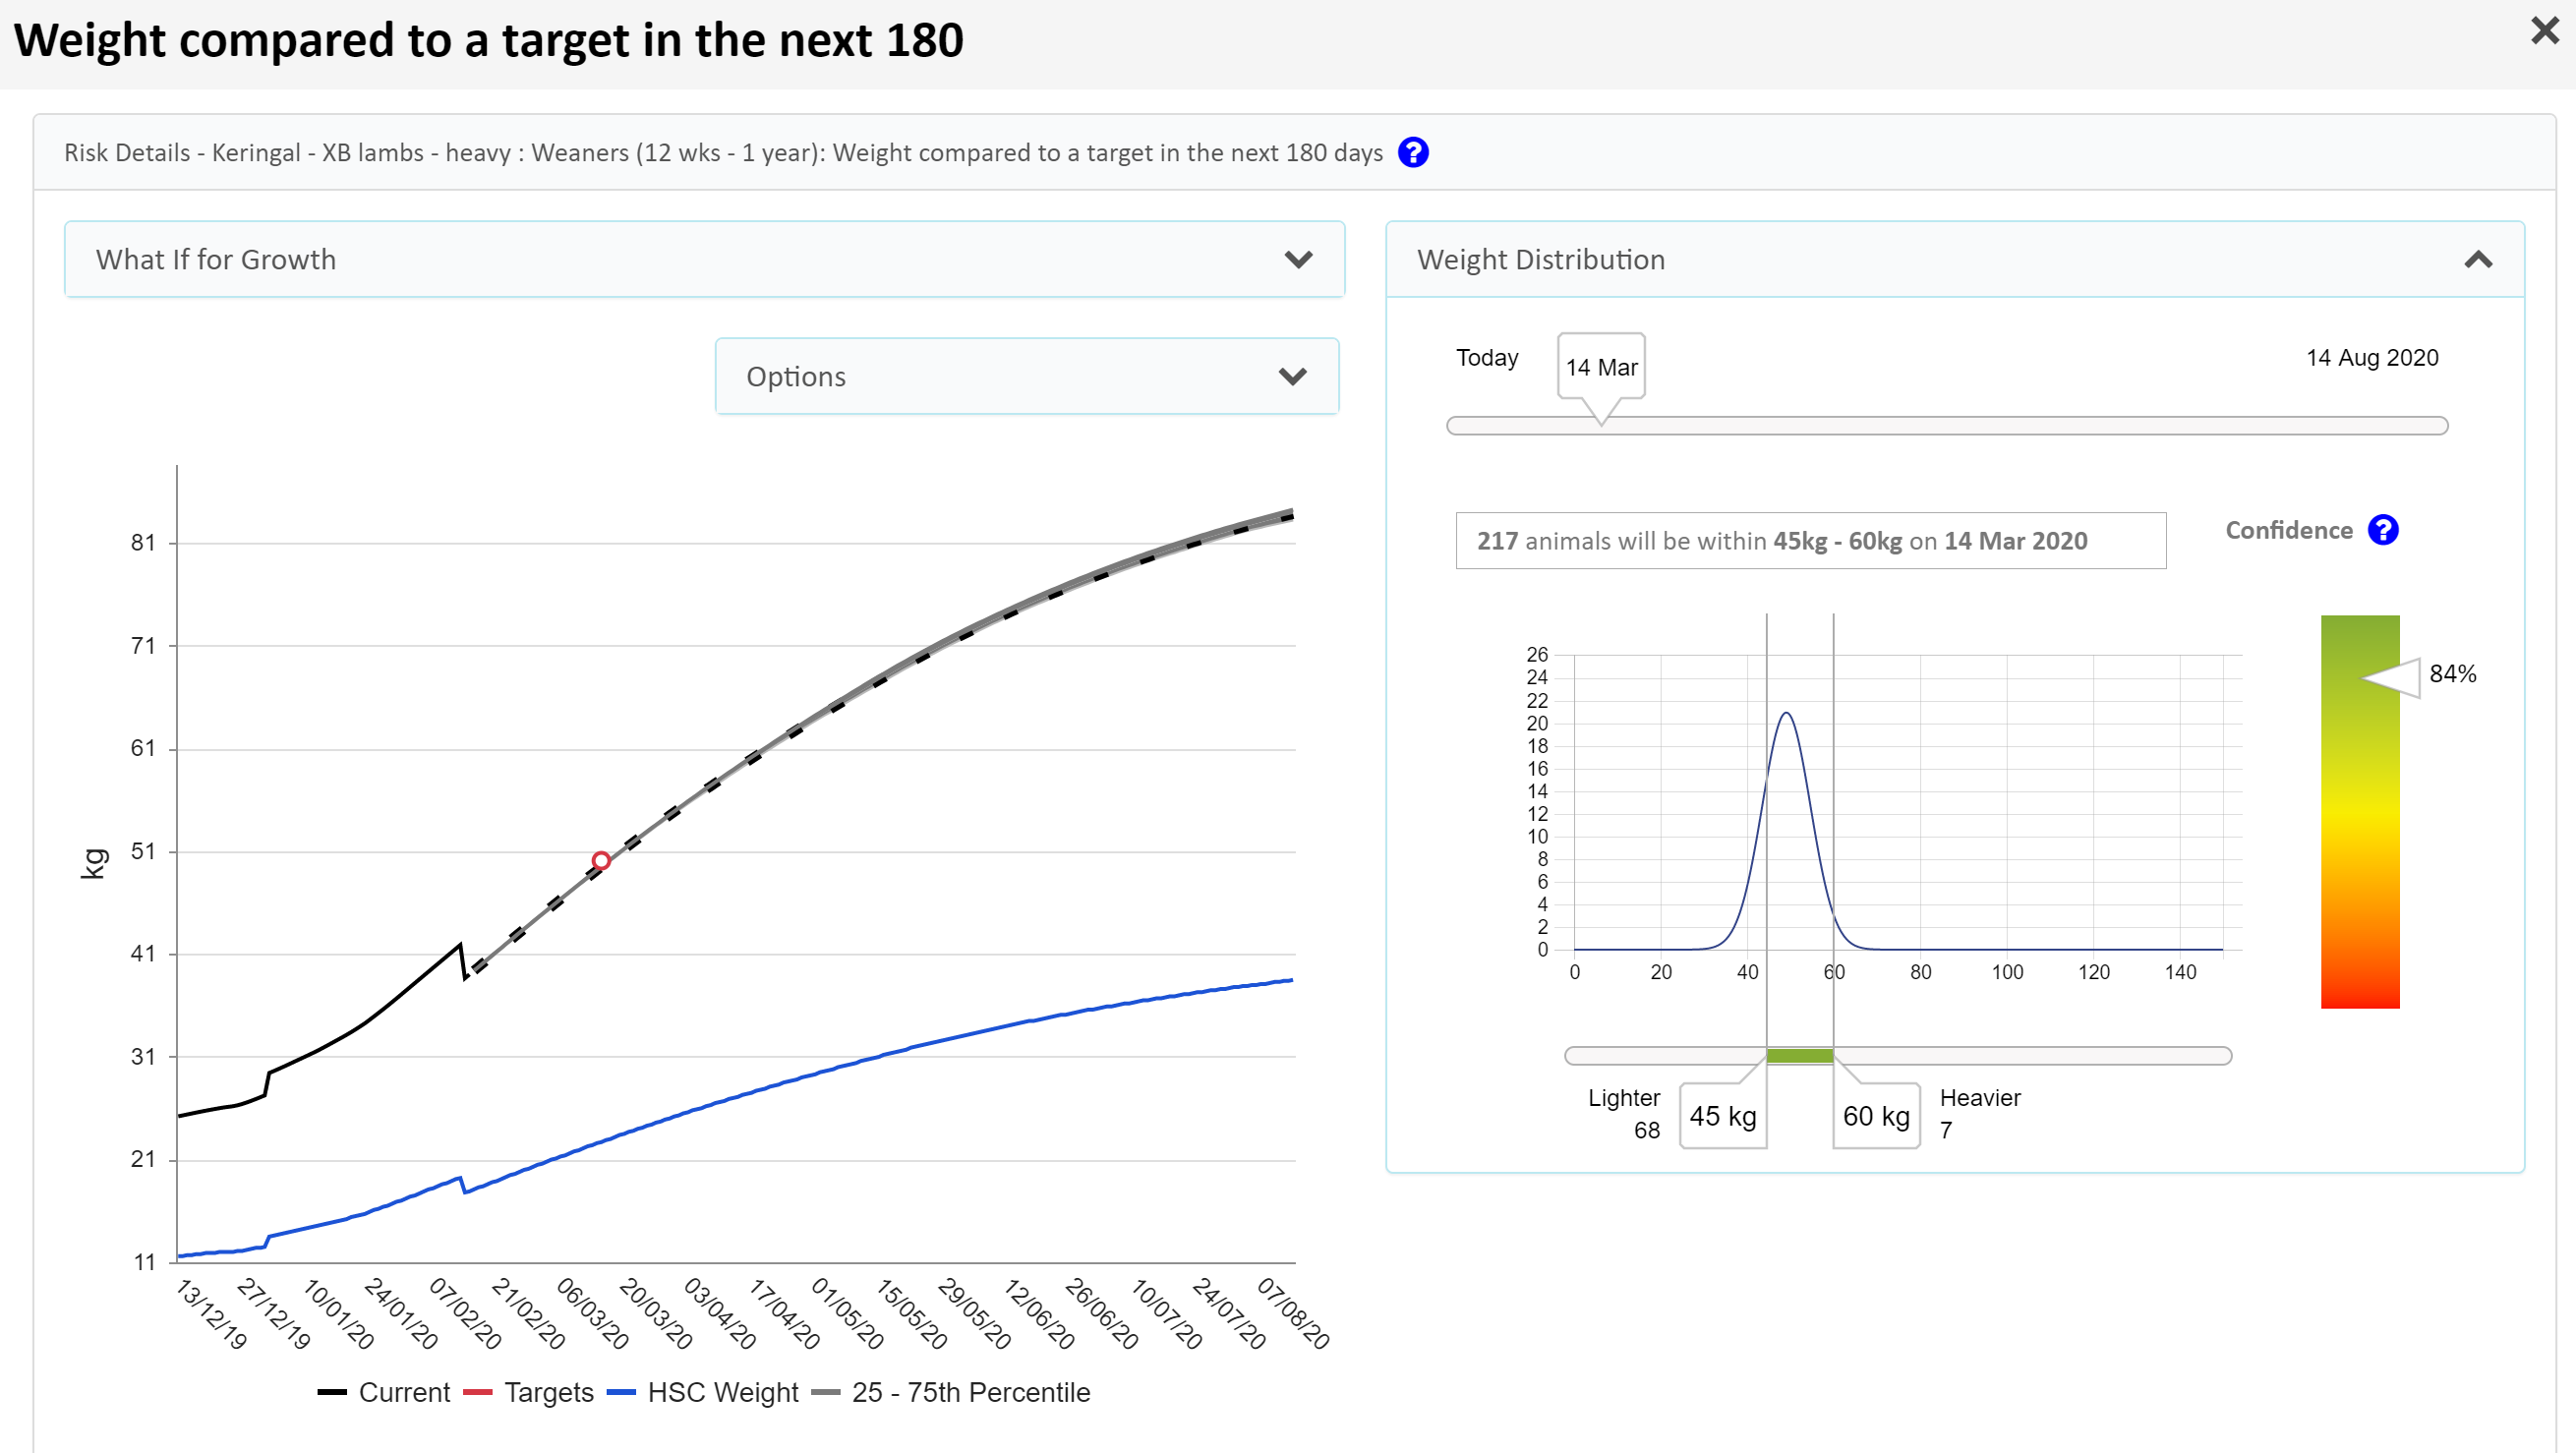Close the weight target dialog
Image resolution: width=2576 pixels, height=1453 pixels.
[2544, 31]
